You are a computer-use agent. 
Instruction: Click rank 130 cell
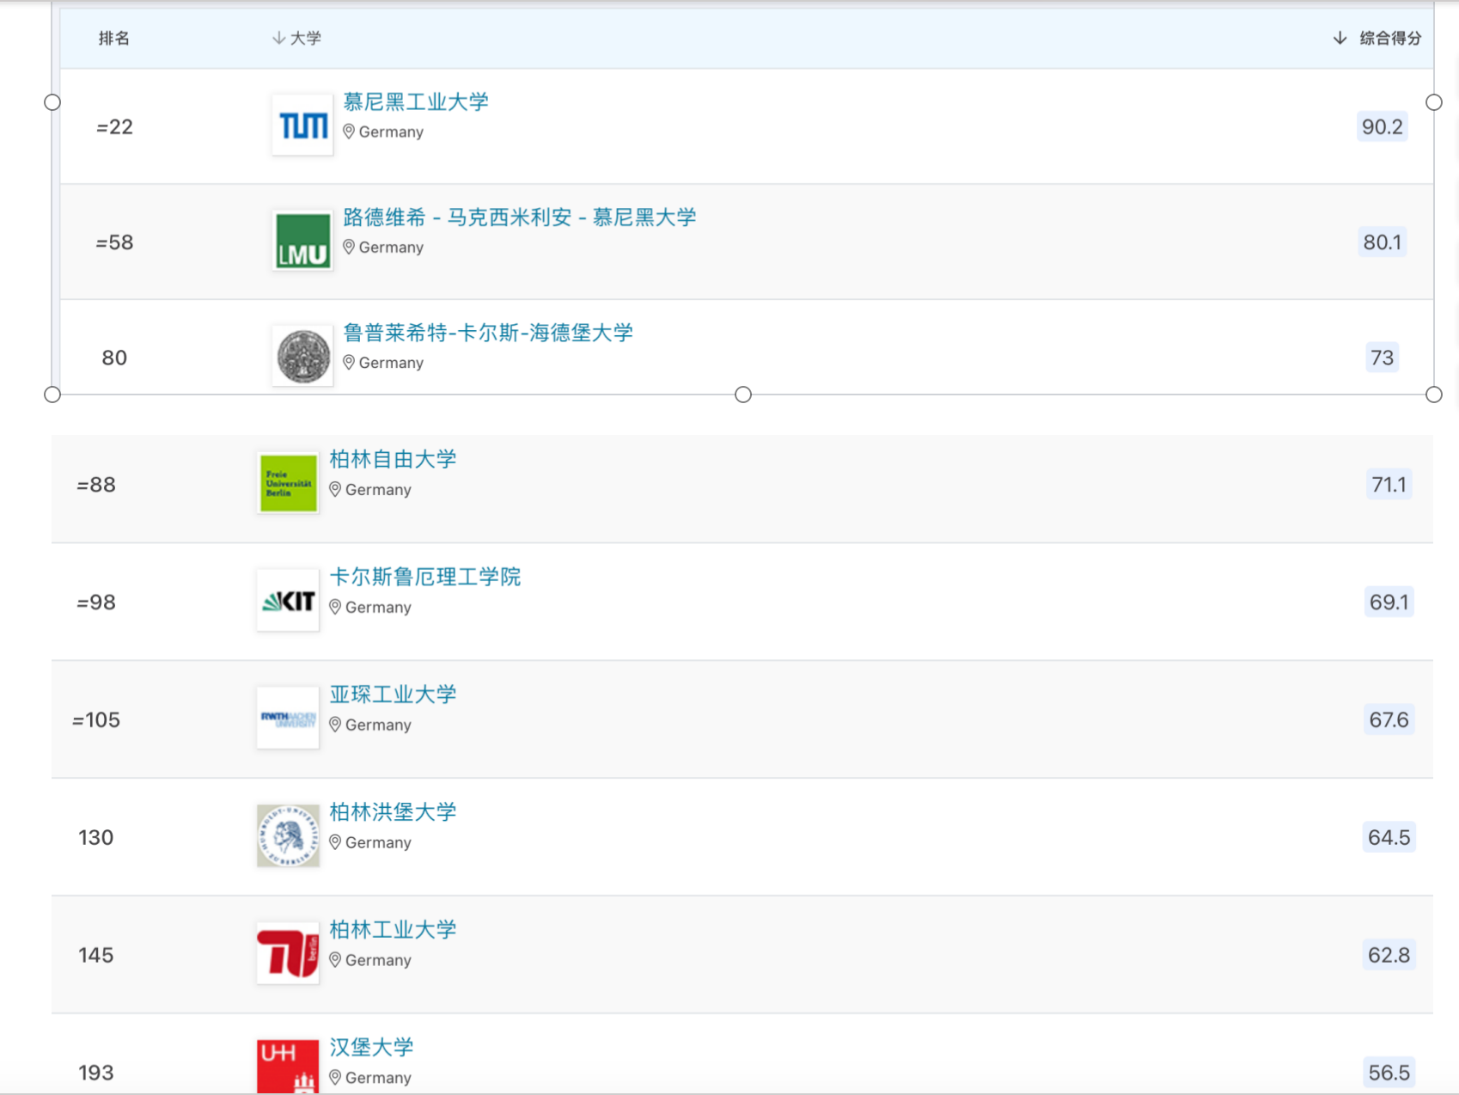96,838
